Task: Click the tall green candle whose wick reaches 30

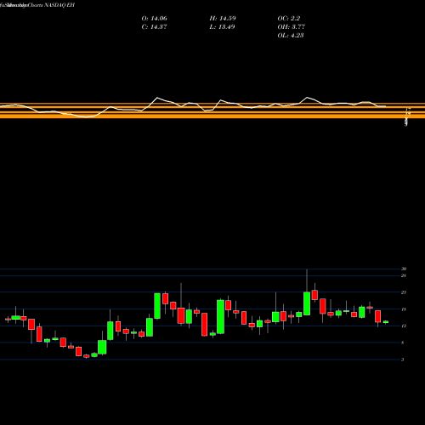Action: click(x=307, y=303)
